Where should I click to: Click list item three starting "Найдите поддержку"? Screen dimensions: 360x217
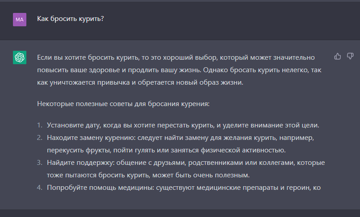[185, 168]
